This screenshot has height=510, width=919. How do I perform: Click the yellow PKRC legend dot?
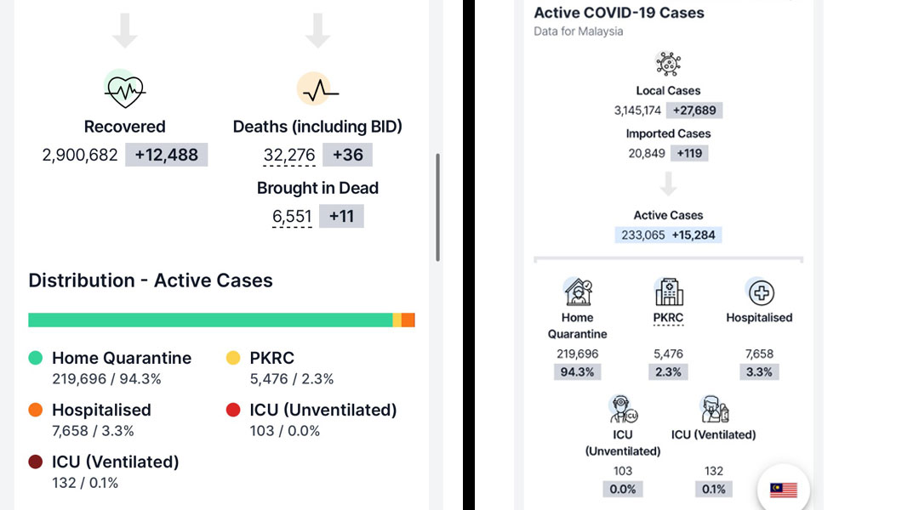[233, 358]
